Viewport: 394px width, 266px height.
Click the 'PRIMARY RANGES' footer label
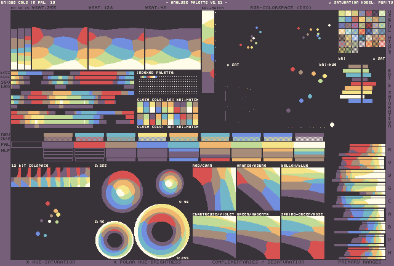(360, 262)
